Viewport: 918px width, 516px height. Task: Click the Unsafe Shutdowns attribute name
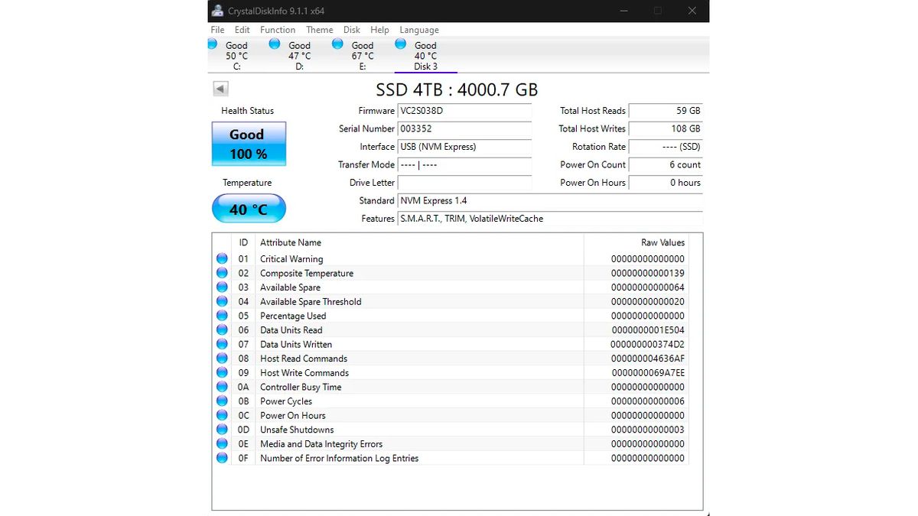point(297,430)
